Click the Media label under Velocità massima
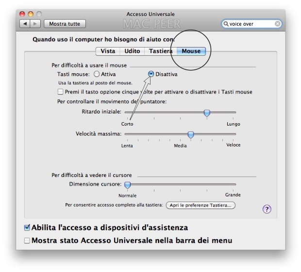 click(x=180, y=145)
